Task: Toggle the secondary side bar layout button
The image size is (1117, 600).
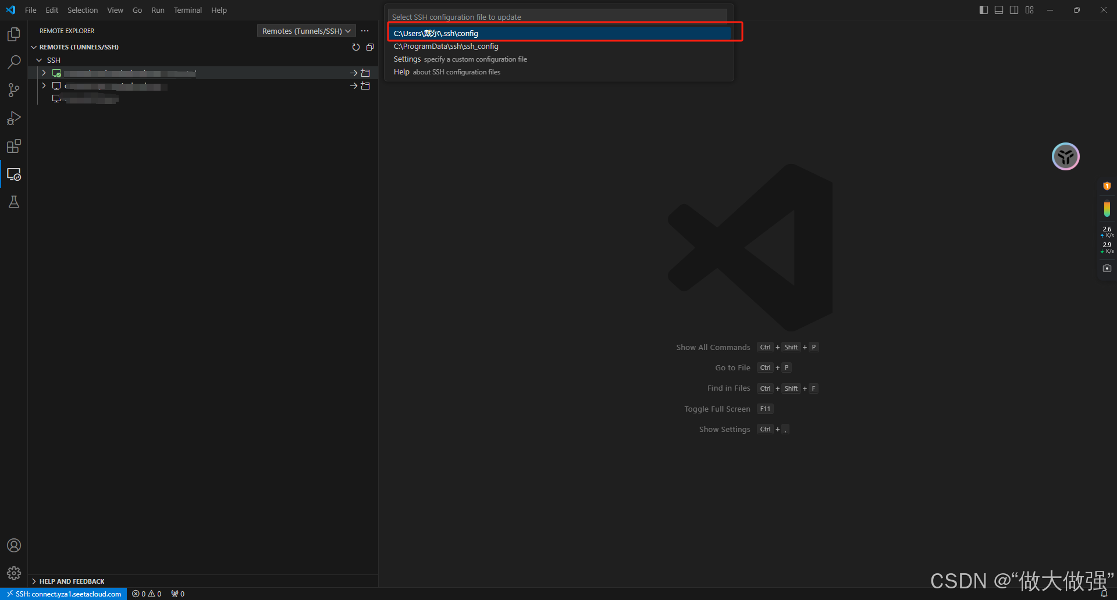Action: (x=1014, y=10)
